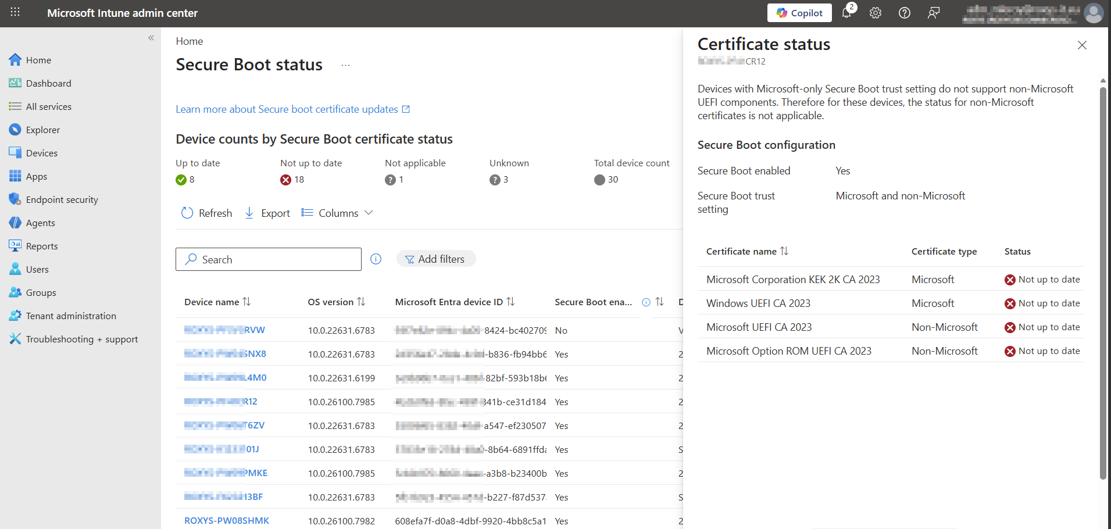The height and width of the screenshot is (529, 1111).
Task: Collapse the left navigation sidebar
Action: pos(151,38)
